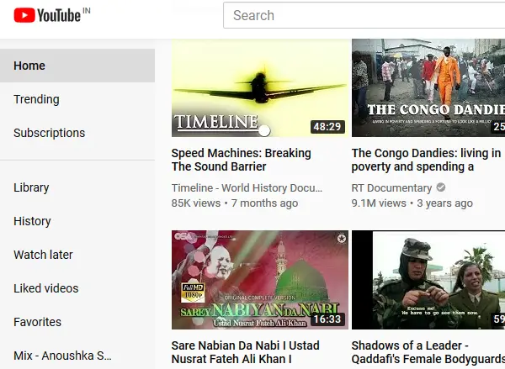
Task: Click the YouTube logo
Action: click(47, 15)
